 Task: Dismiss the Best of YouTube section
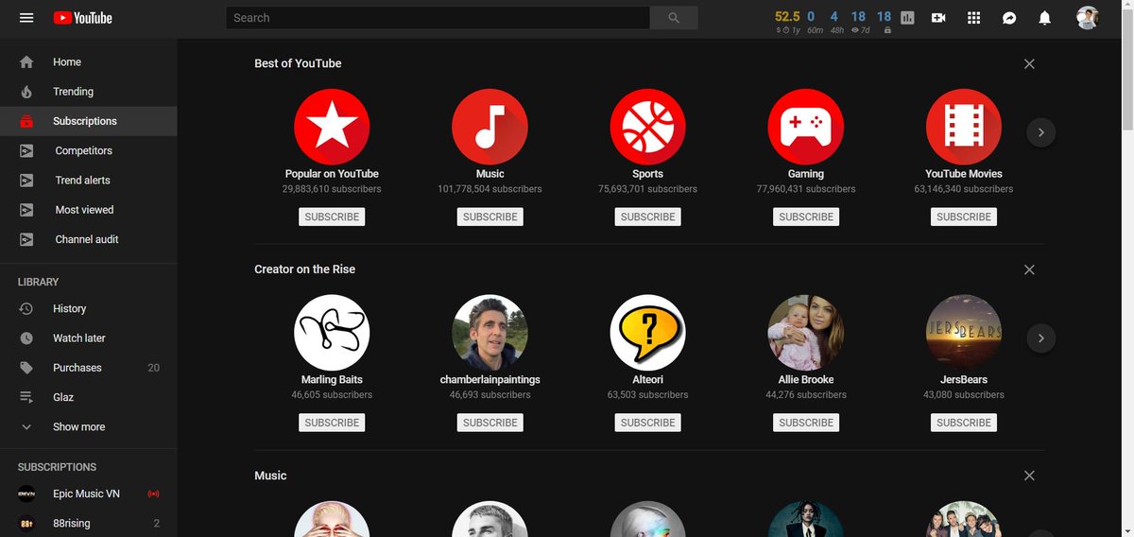point(1029,63)
